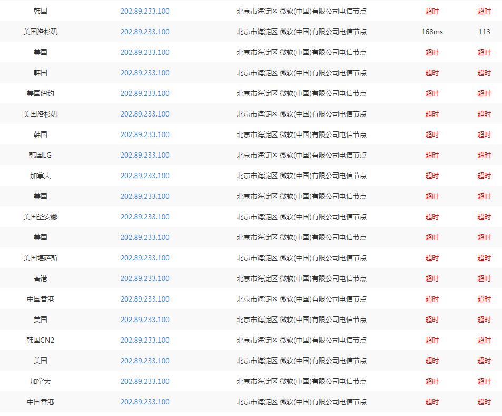
Task: Click the IP address in 韩国LG row
Action: (x=145, y=155)
